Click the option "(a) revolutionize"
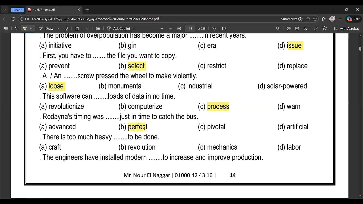The image size is (363, 204). (x=62, y=107)
